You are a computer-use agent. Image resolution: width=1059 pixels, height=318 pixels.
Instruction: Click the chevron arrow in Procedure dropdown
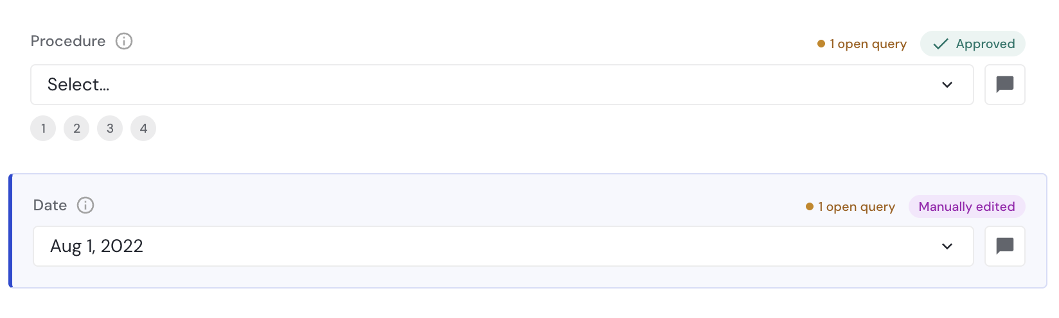(x=947, y=85)
